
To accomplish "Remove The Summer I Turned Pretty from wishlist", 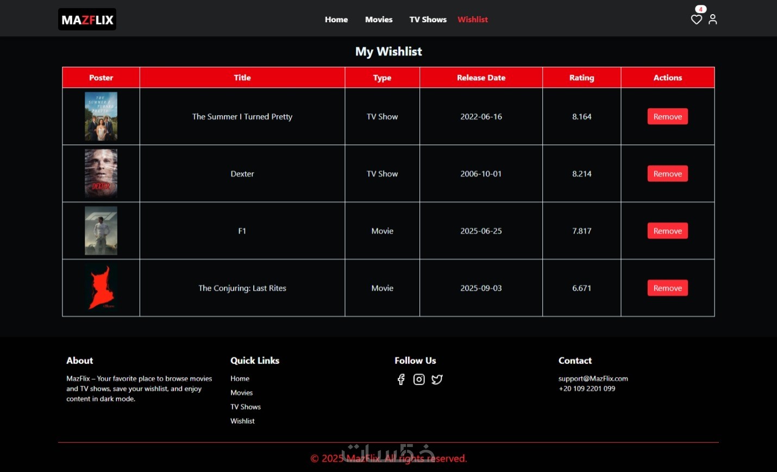I will click(667, 116).
